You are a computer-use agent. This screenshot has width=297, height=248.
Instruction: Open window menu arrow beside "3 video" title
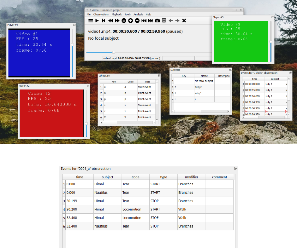click(87, 10)
